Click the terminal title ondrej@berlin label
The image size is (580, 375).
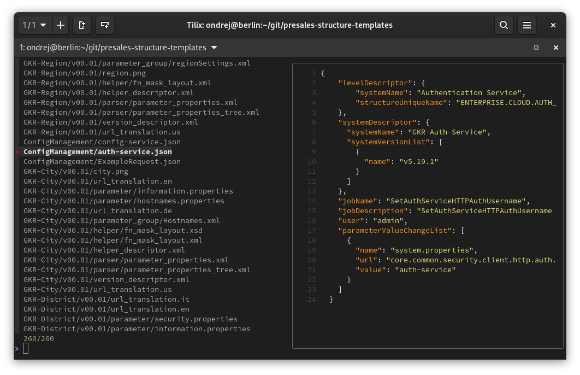(113, 48)
